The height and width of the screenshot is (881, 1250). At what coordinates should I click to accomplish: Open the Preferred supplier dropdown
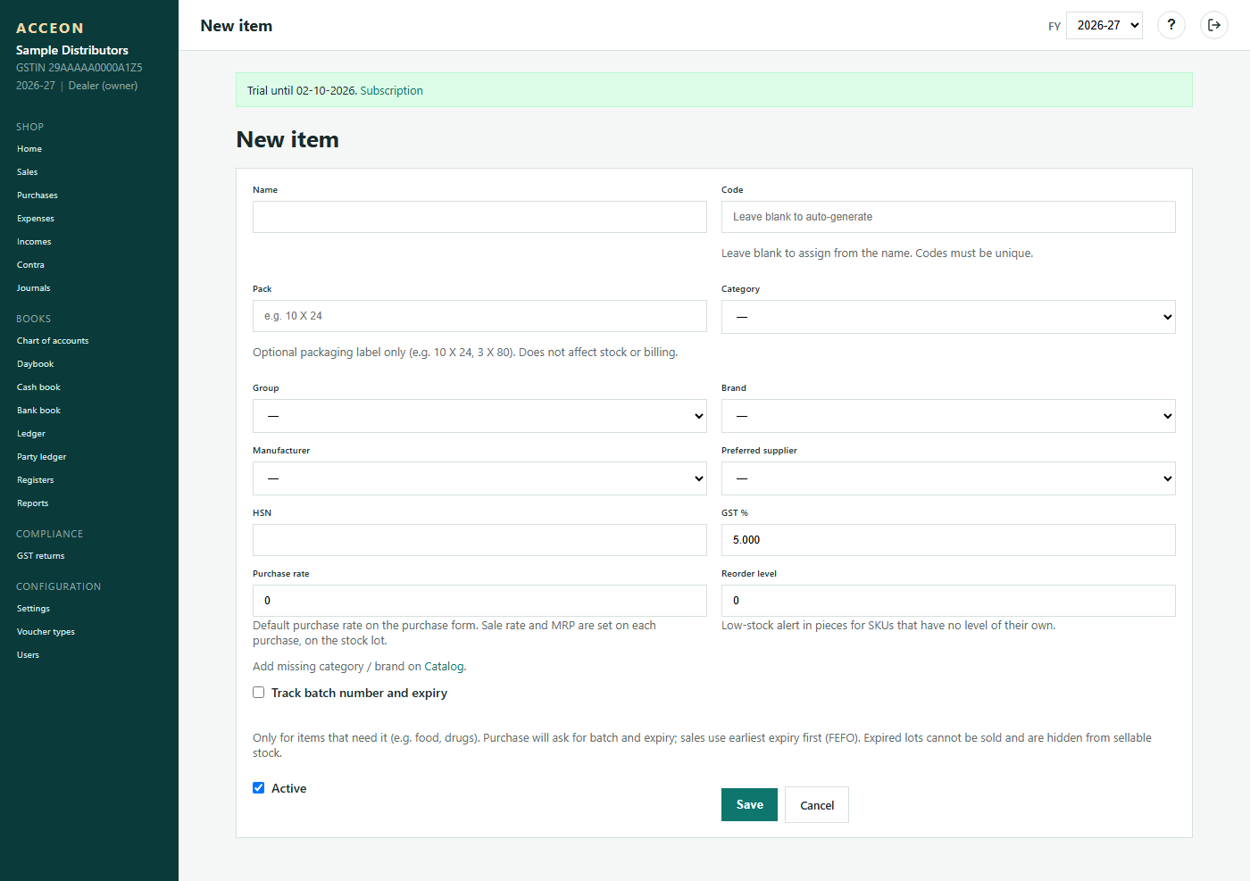point(948,478)
